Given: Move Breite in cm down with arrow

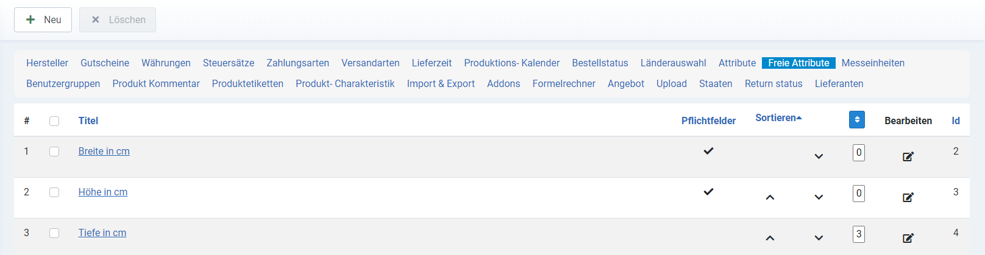Looking at the screenshot, I should pos(819,156).
